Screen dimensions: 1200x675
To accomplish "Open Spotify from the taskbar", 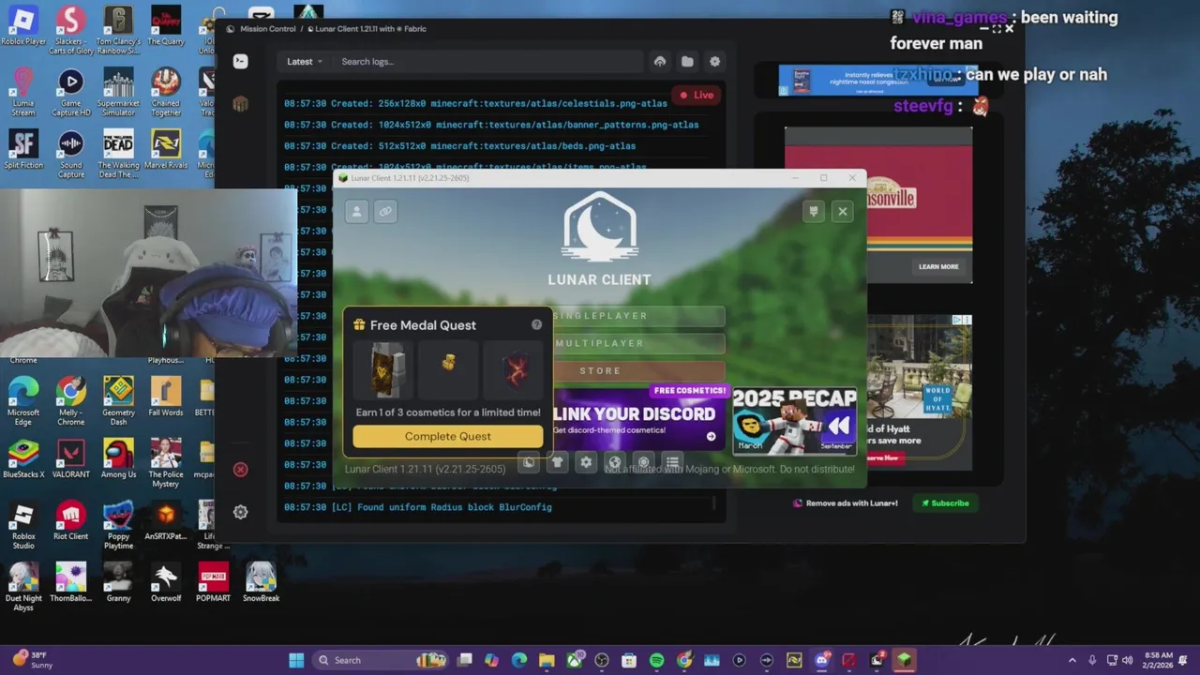I will pos(656,660).
